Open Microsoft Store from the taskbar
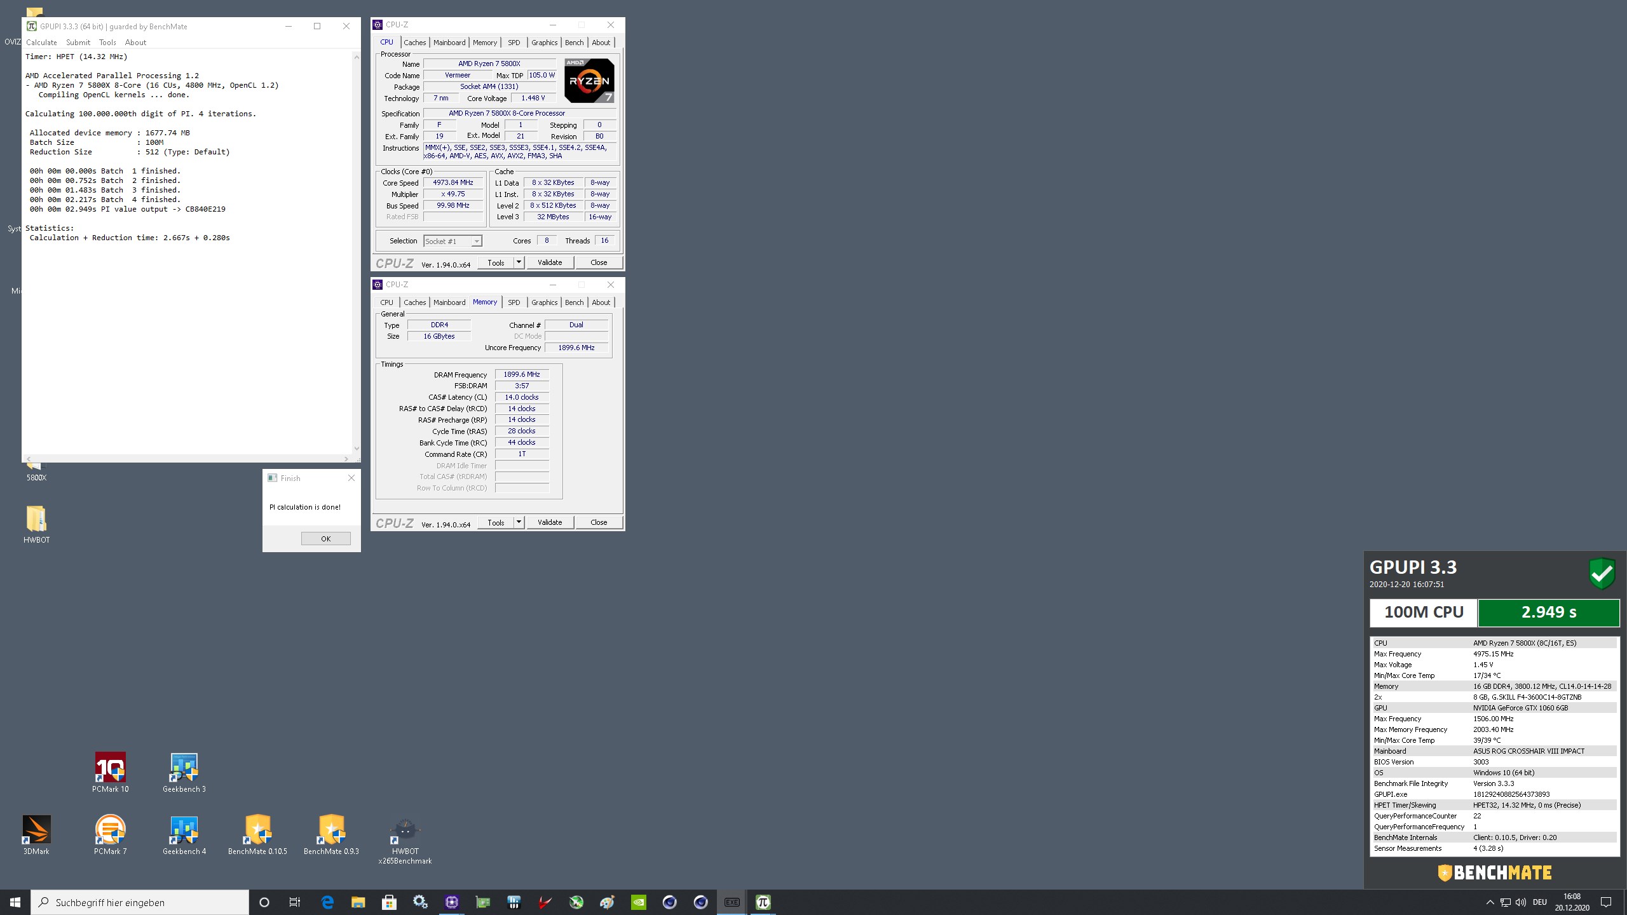1627x915 pixels. (390, 902)
